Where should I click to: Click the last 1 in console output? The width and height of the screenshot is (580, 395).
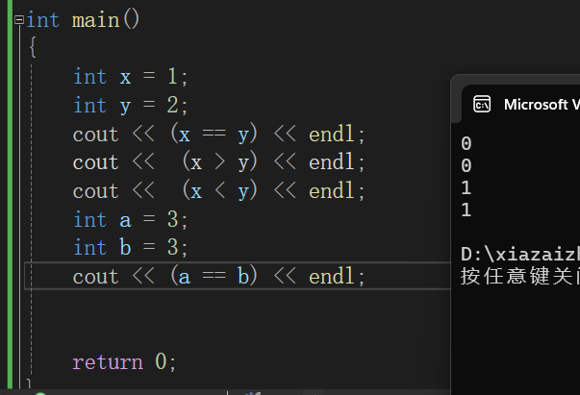(467, 210)
